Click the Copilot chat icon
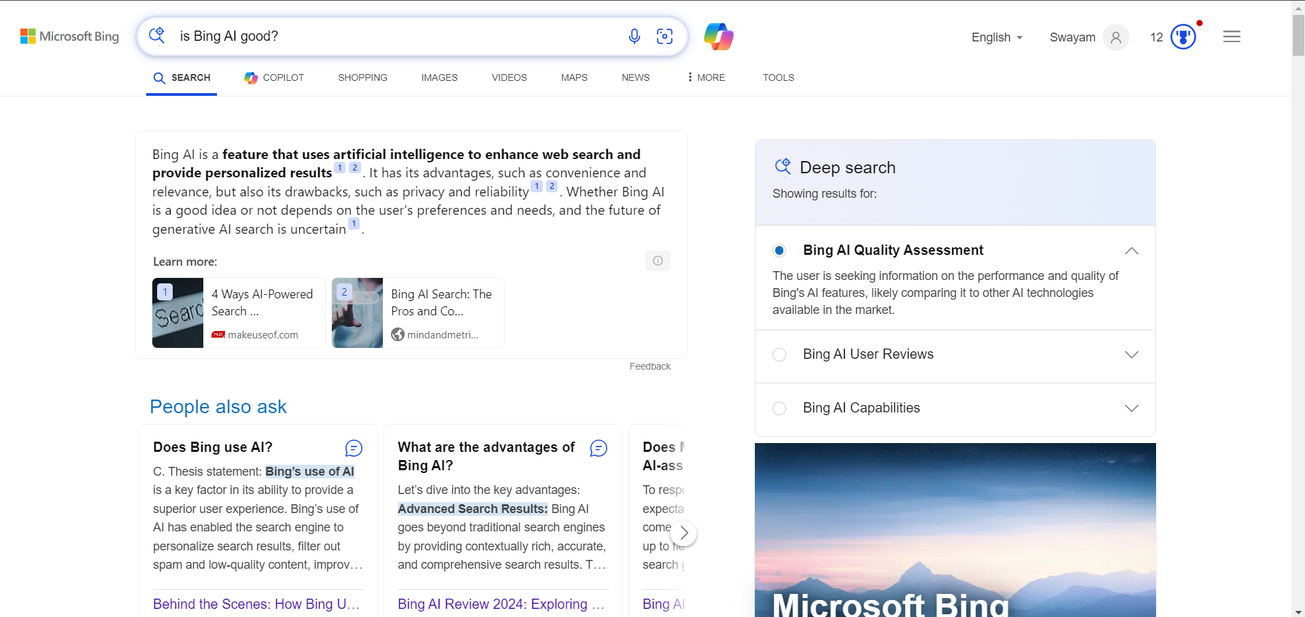 click(717, 36)
